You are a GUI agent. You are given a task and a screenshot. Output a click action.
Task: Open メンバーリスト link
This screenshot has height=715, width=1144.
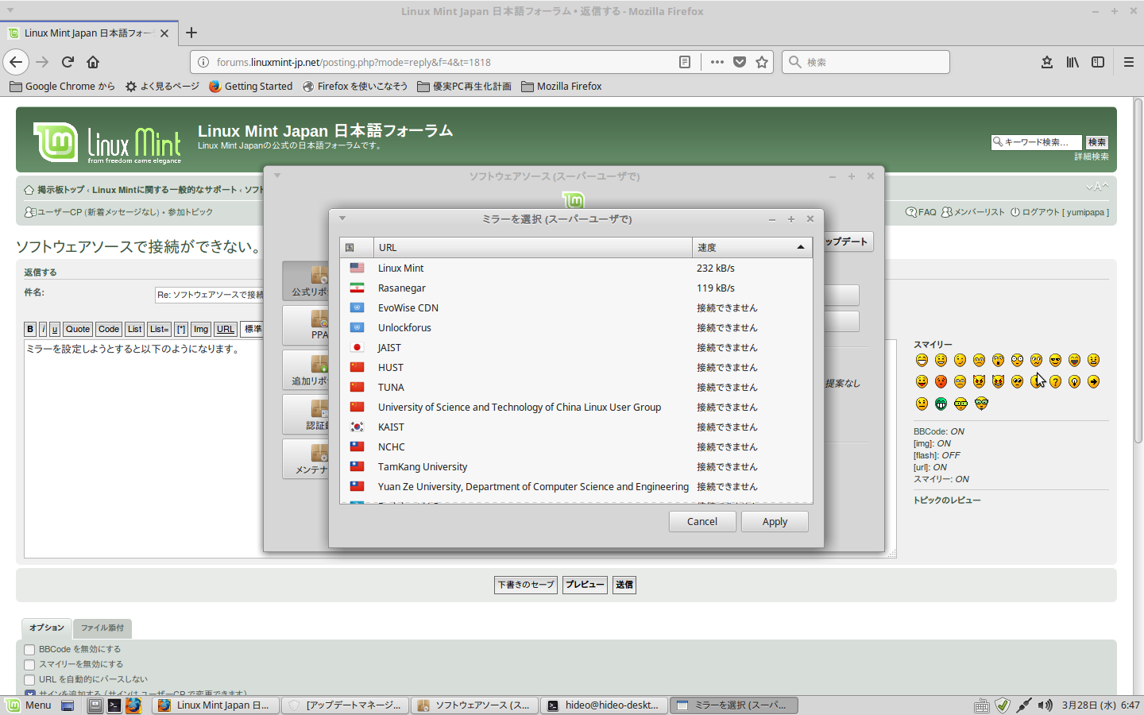click(973, 212)
